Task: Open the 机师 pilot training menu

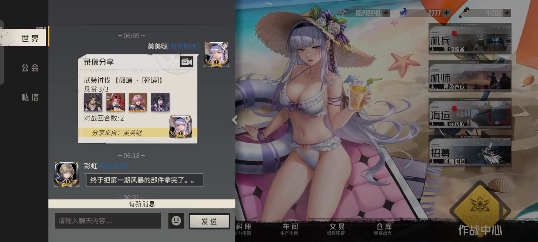Action: click(470, 76)
